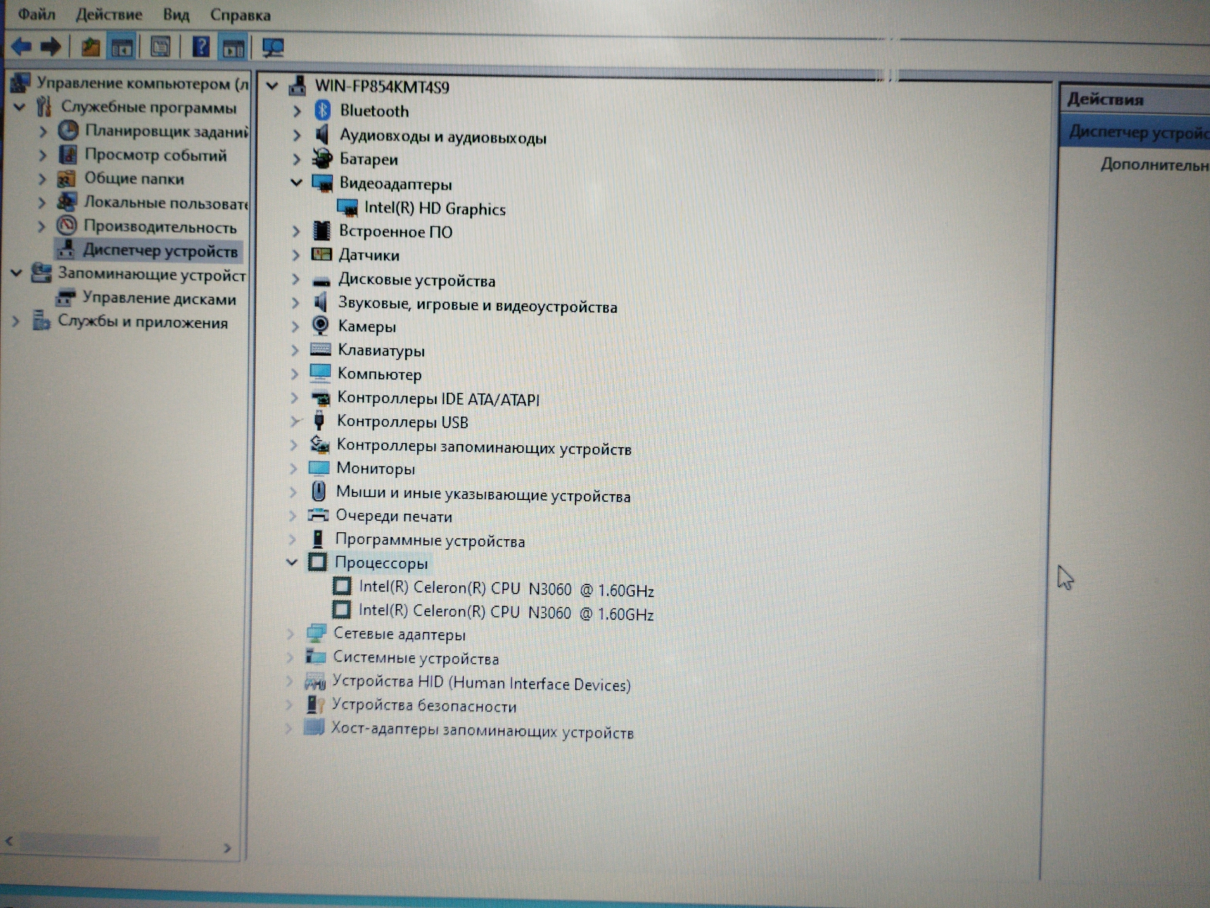The height and width of the screenshot is (908, 1210).
Task: Select the second Intel Celeron N3060 processor entry
Action: [x=506, y=612]
